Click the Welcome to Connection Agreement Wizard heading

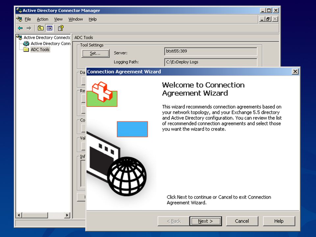pos(203,89)
